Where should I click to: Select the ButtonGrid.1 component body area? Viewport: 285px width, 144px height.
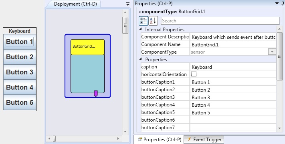tap(88, 74)
